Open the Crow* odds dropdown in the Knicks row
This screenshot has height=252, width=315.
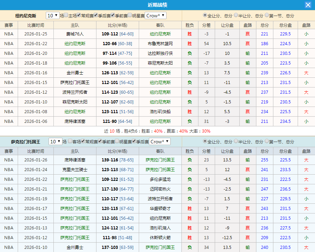pyautogui.click(x=155, y=16)
